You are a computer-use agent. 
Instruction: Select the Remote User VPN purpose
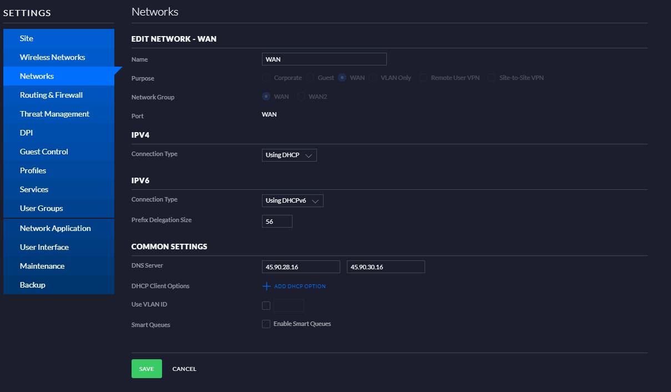click(423, 78)
